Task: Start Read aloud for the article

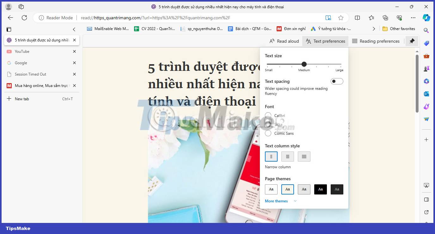Action: pos(284,41)
